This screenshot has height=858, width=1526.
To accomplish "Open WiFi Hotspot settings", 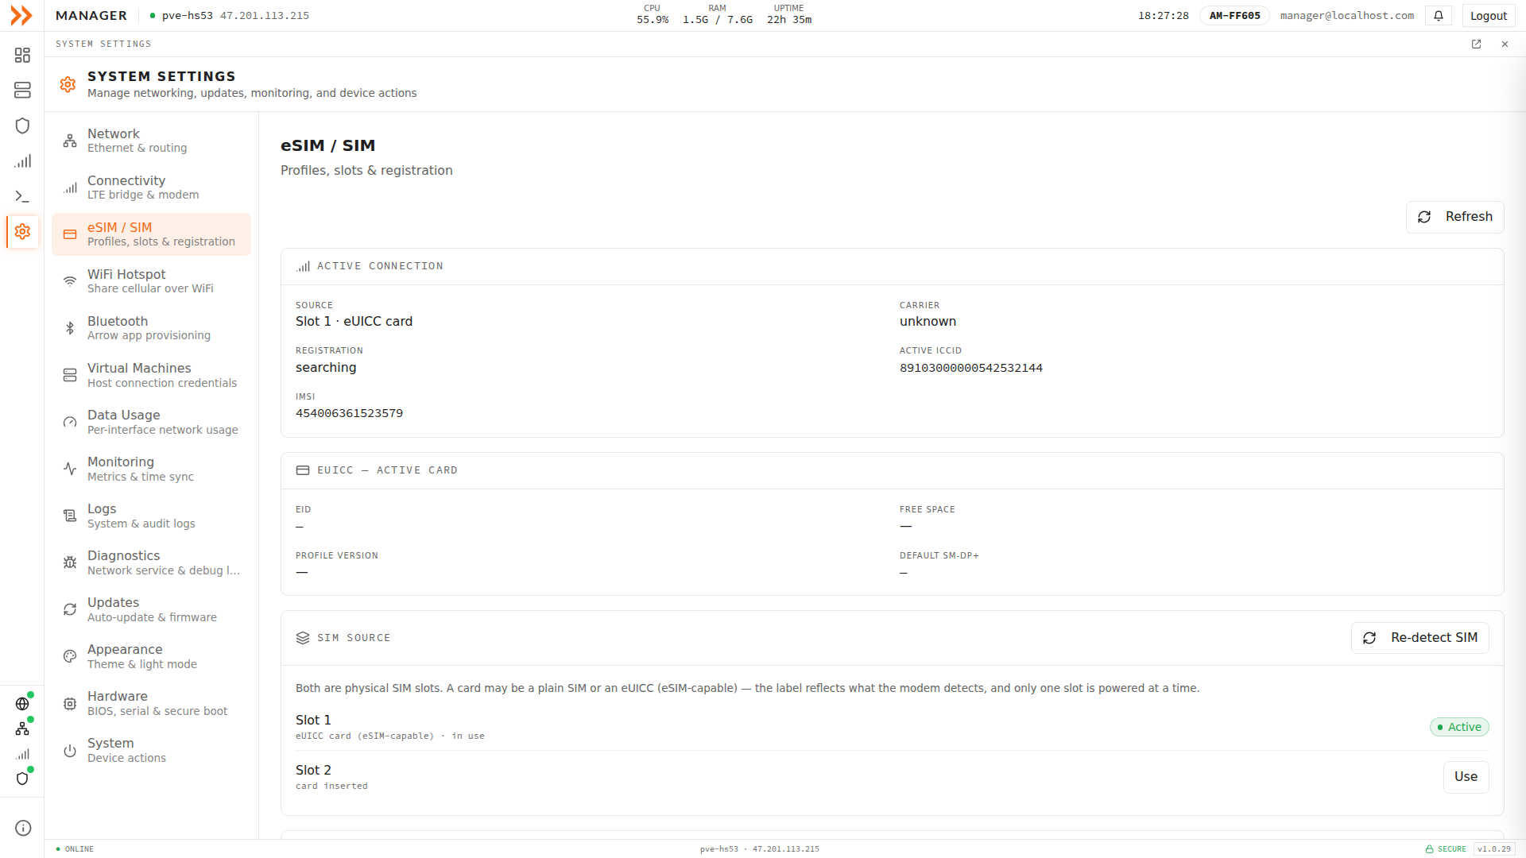I will (151, 281).
